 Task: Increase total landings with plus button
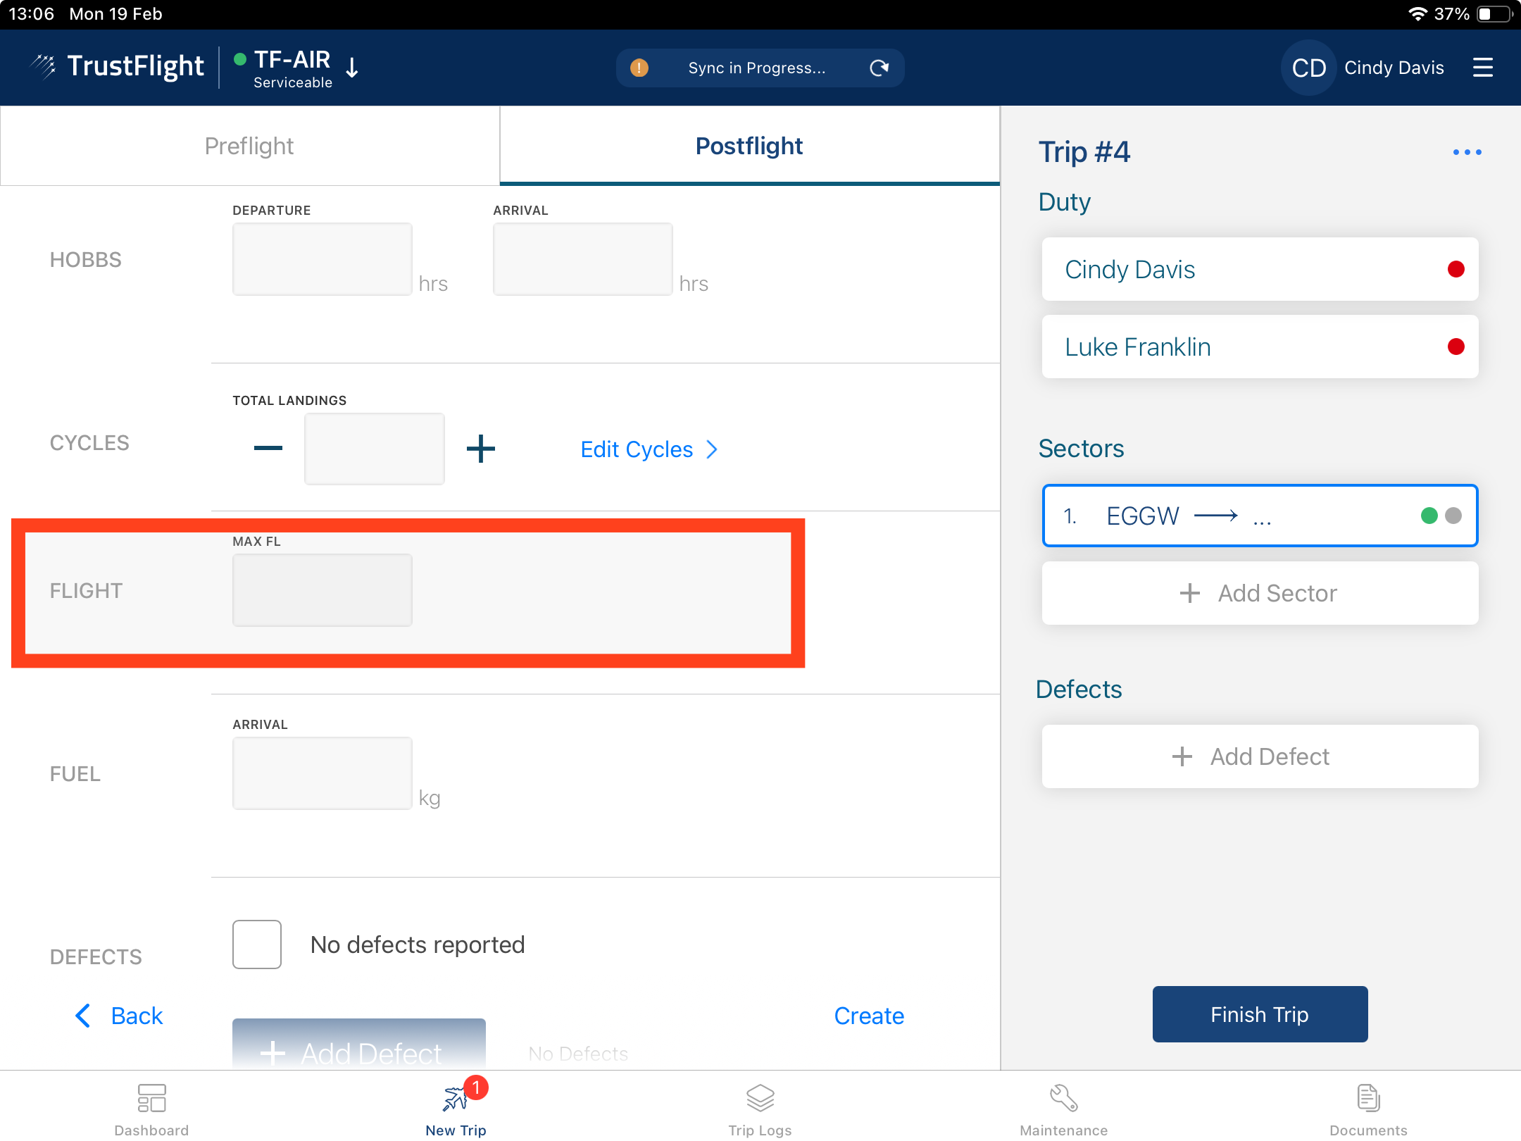(481, 449)
